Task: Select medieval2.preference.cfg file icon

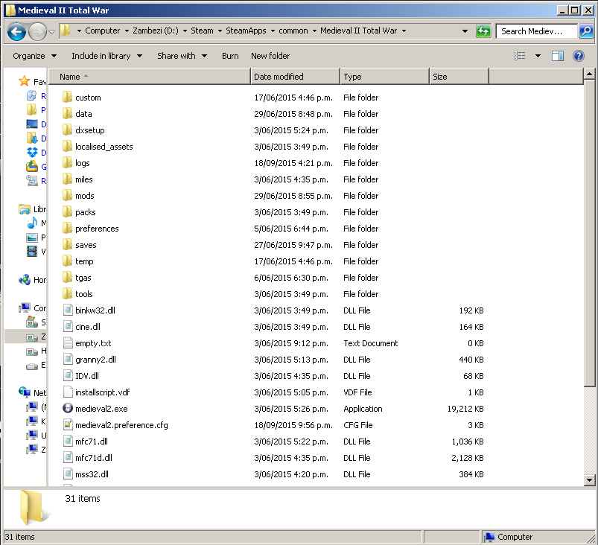Action: [68, 425]
